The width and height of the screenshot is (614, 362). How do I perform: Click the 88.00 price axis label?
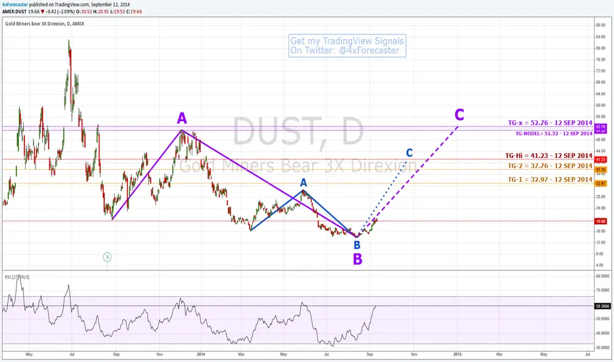click(x=600, y=25)
